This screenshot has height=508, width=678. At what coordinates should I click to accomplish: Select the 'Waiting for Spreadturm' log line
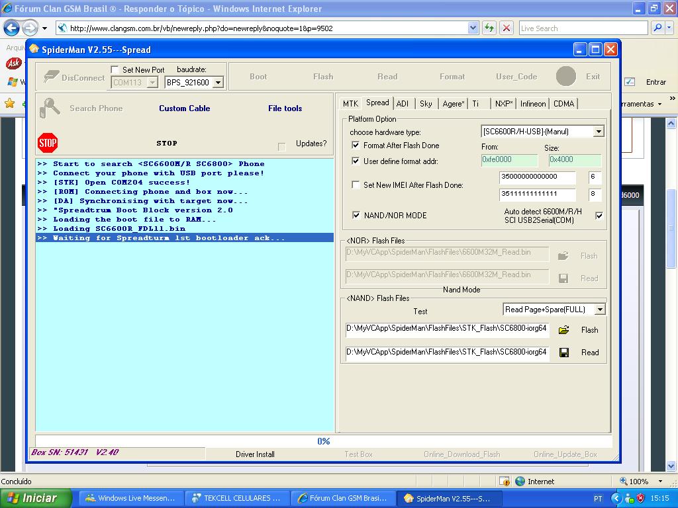(185, 238)
